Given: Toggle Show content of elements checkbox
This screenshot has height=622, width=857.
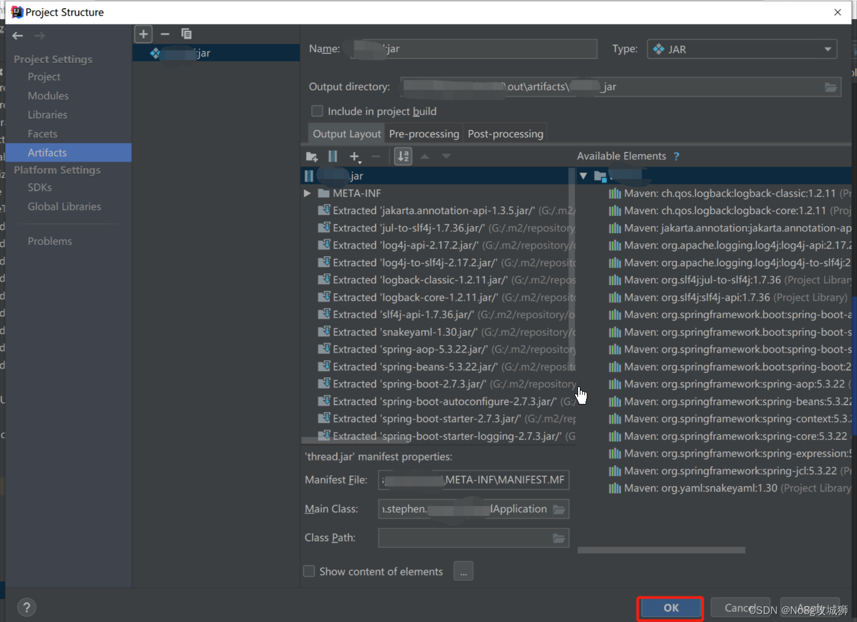Looking at the screenshot, I should (x=309, y=571).
